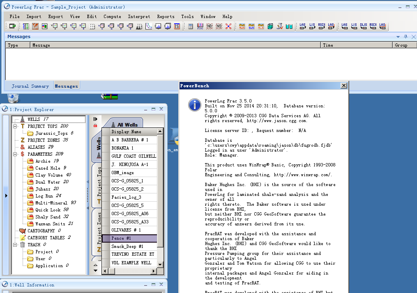Select the Messages tab

tap(67, 86)
